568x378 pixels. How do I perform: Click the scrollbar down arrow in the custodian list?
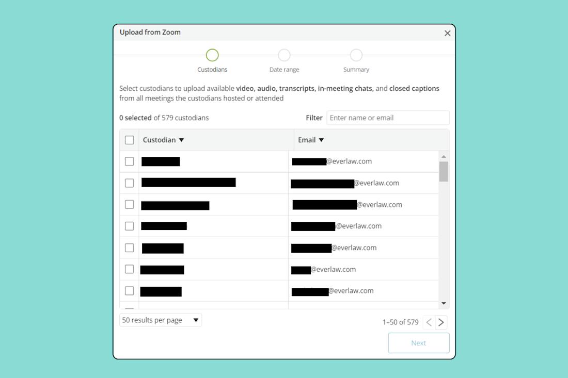pyautogui.click(x=444, y=303)
